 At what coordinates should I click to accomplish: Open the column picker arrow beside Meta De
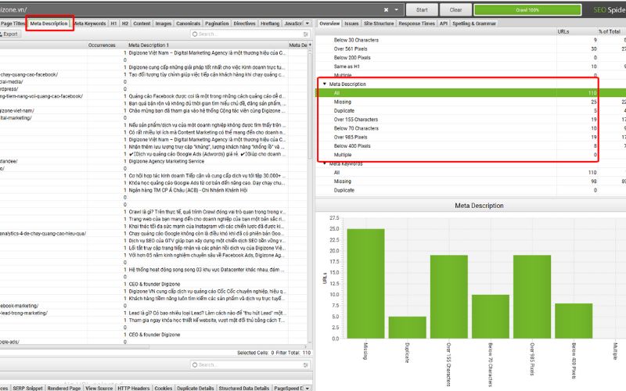[x=310, y=45]
